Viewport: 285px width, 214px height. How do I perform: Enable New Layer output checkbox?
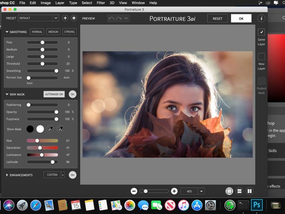(261, 57)
